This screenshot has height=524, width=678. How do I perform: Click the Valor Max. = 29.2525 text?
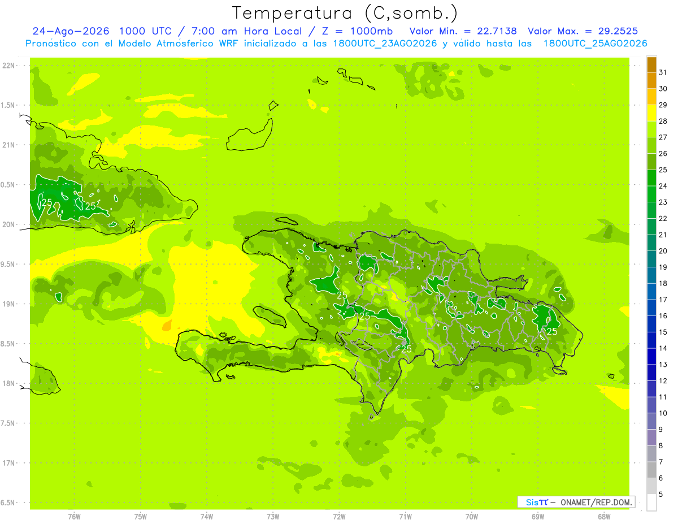tap(583, 31)
